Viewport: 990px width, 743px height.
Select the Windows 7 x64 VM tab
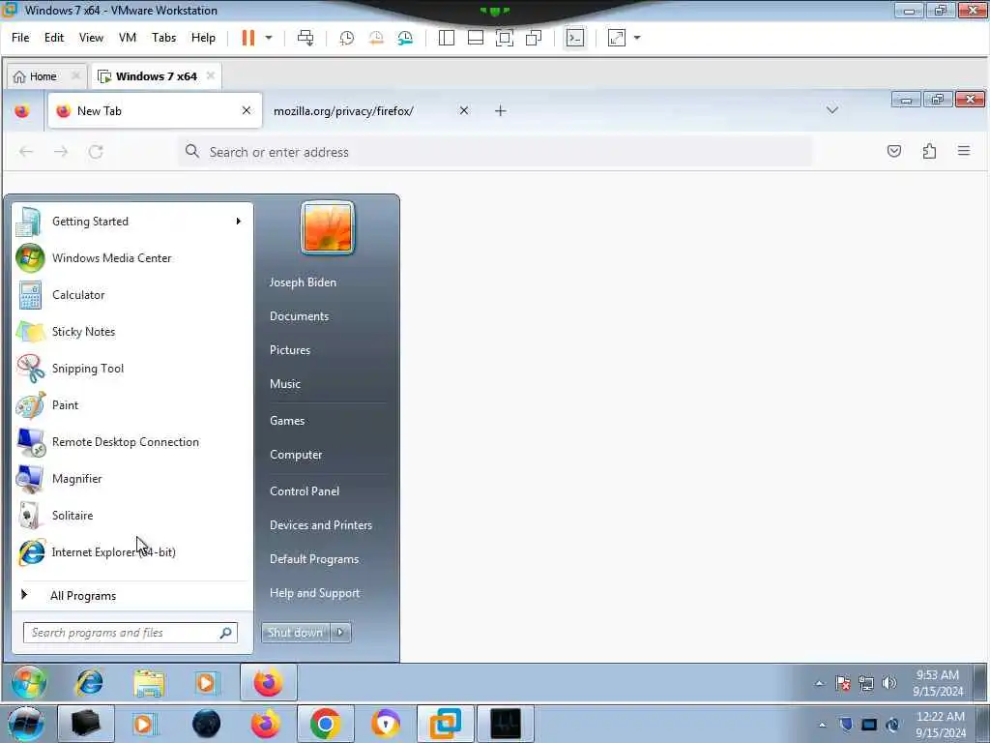[156, 76]
